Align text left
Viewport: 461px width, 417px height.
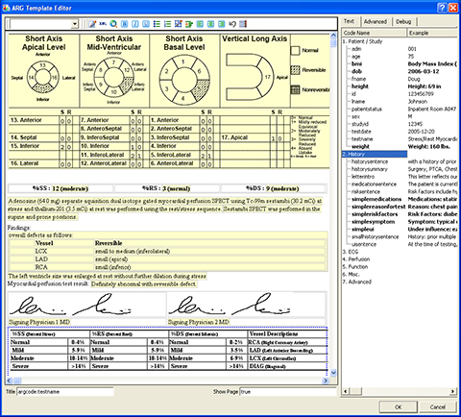pyautogui.click(x=200, y=24)
